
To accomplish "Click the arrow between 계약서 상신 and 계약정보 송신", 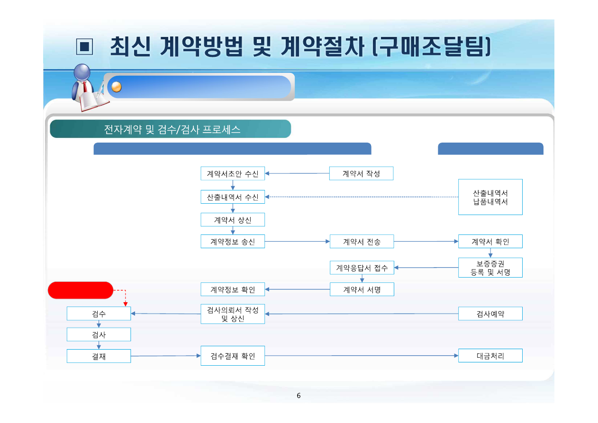I will pyautogui.click(x=233, y=230).
